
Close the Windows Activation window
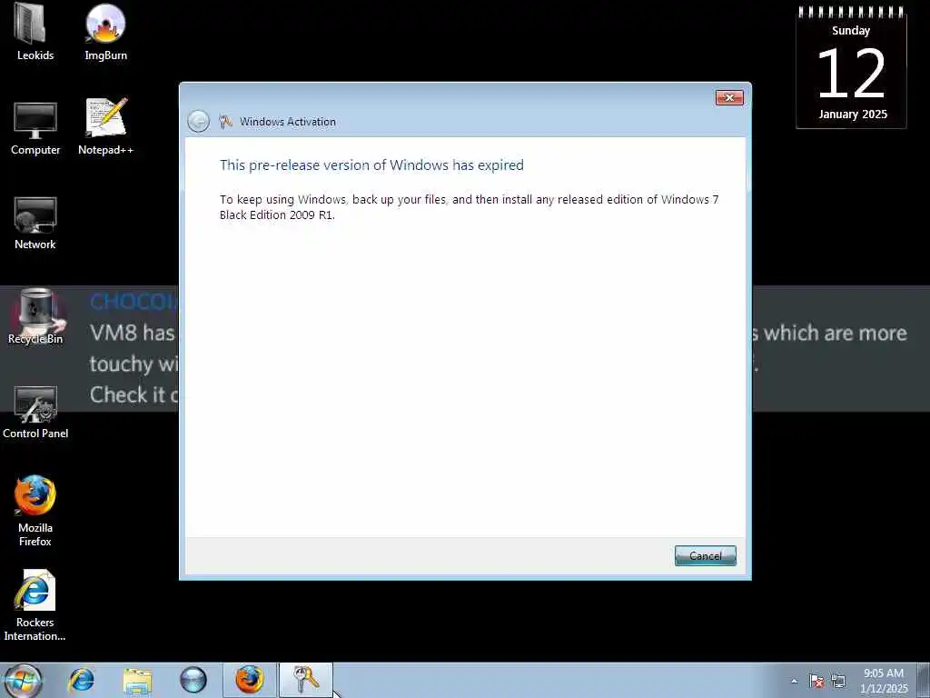729,97
